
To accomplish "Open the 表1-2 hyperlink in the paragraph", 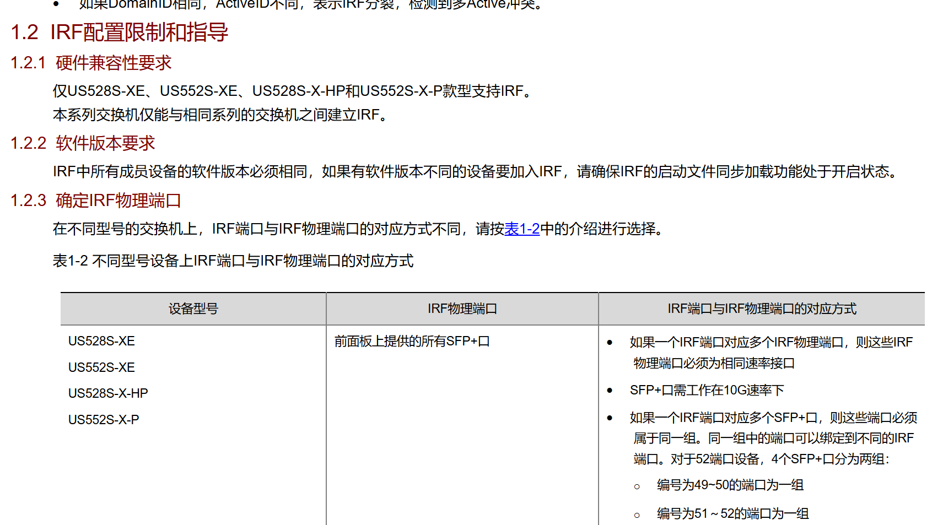I will point(521,229).
